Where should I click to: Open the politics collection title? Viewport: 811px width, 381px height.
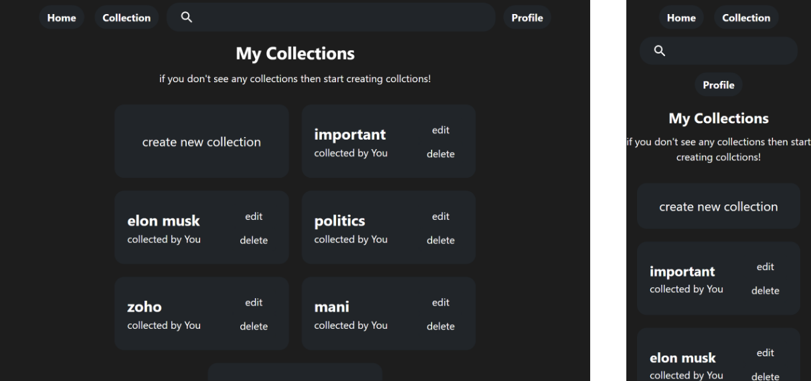[x=339, y=221]
